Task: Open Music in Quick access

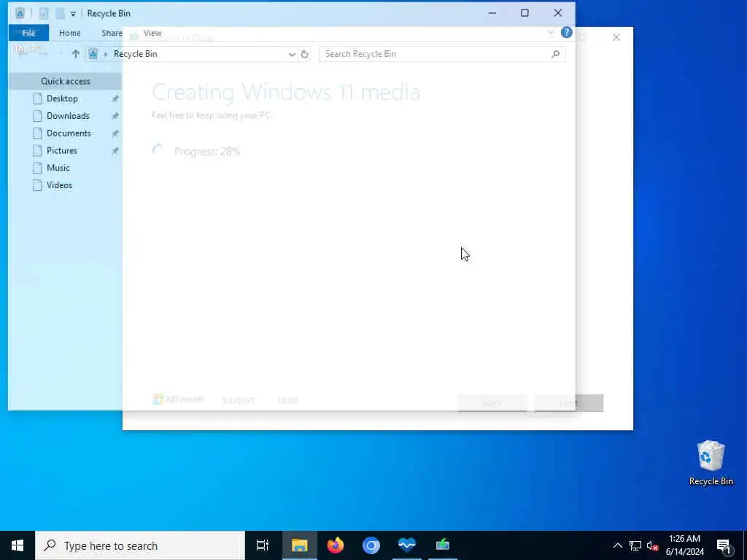Action: click(x=58, y=168)
